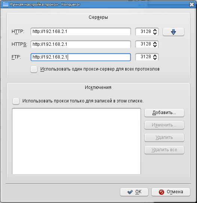Click the Konqueror window icon in title bar
Image resolution: width=197 pixels, height=203 pixels.
tap(6, 5)
